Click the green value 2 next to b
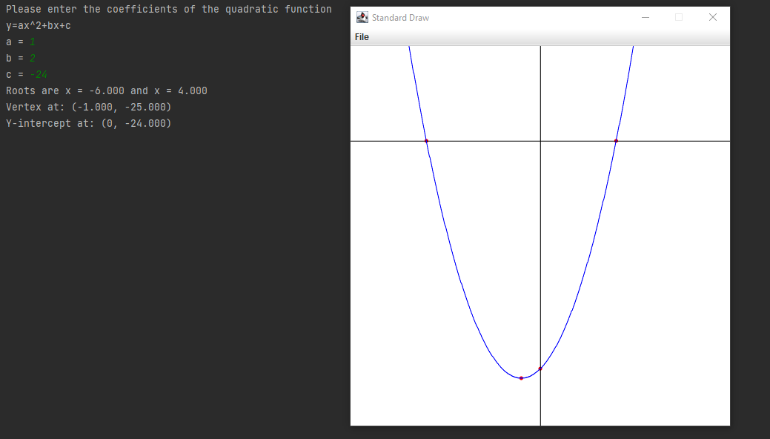 [x=31, y=58]
